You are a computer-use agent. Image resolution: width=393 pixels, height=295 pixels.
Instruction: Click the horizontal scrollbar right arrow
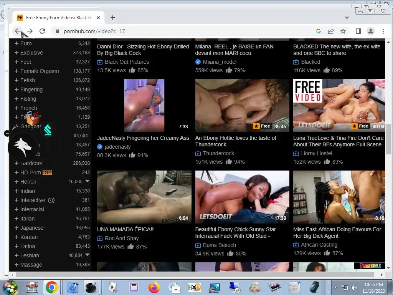[x=381, y=275]
